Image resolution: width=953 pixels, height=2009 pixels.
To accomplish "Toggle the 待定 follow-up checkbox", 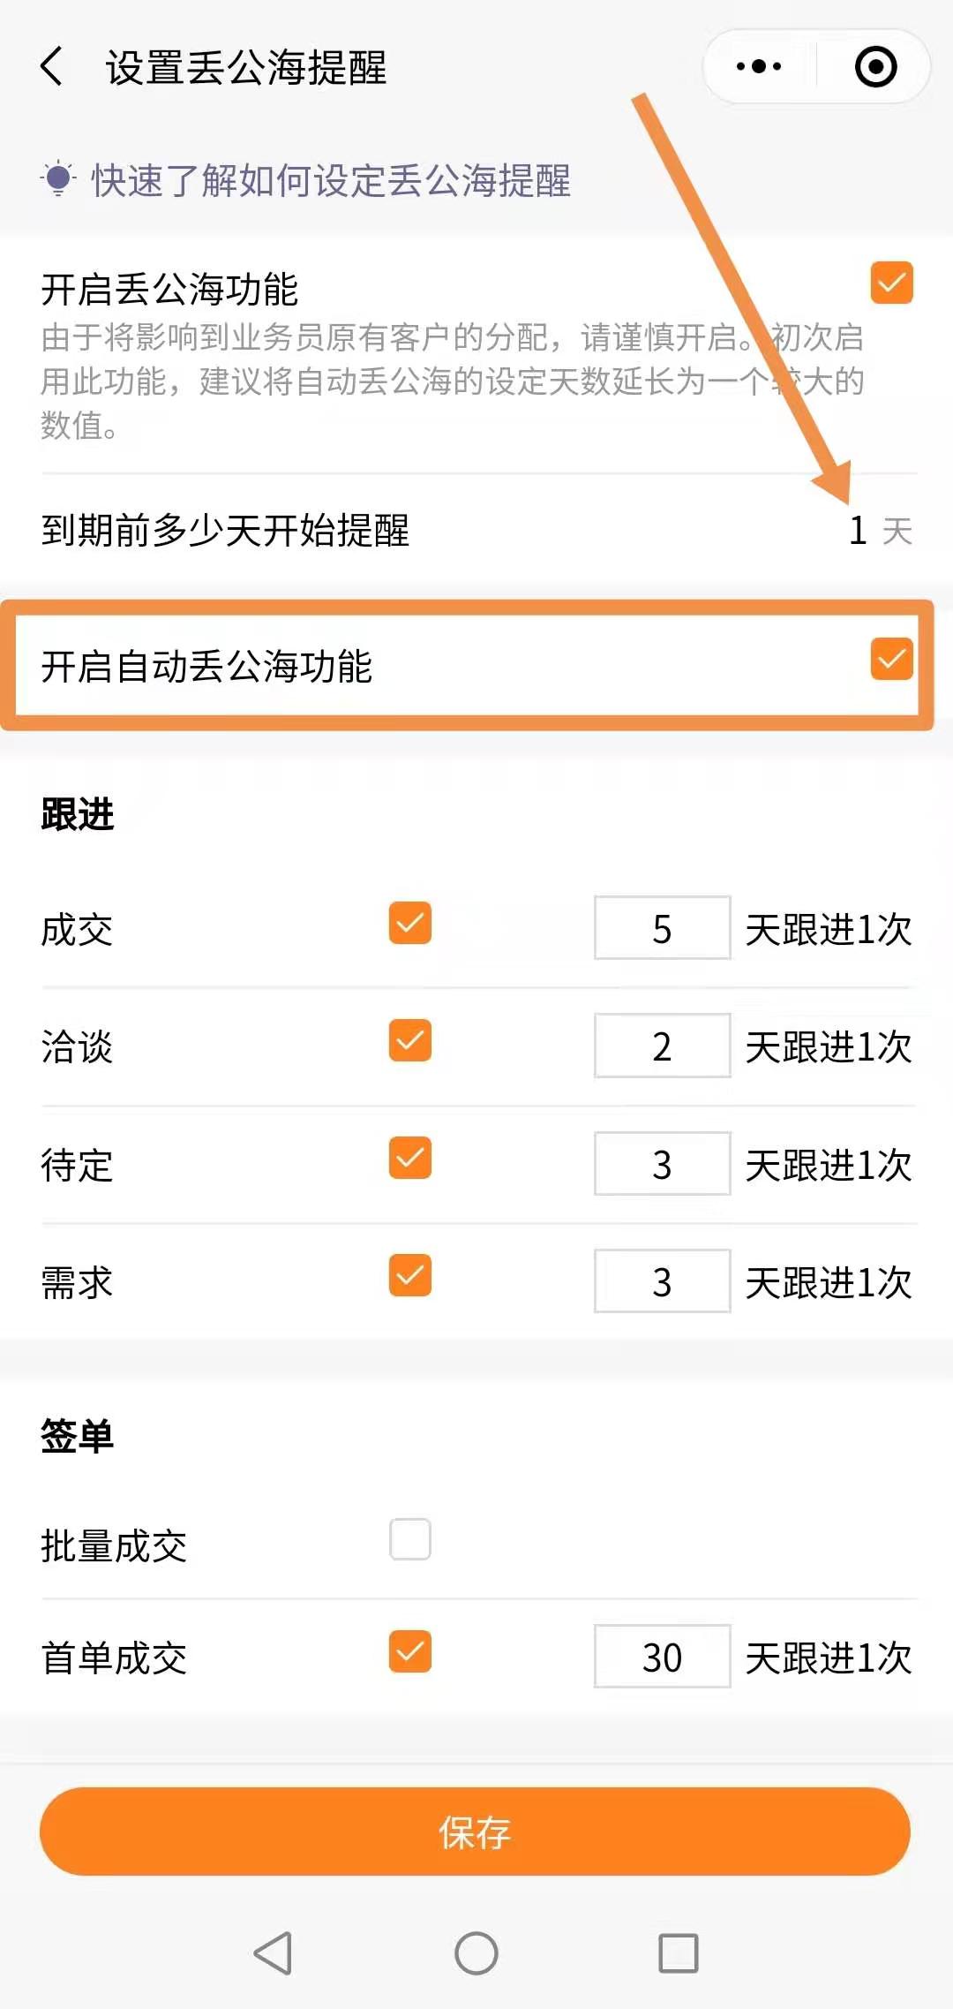I will (x=410, y=1159).
